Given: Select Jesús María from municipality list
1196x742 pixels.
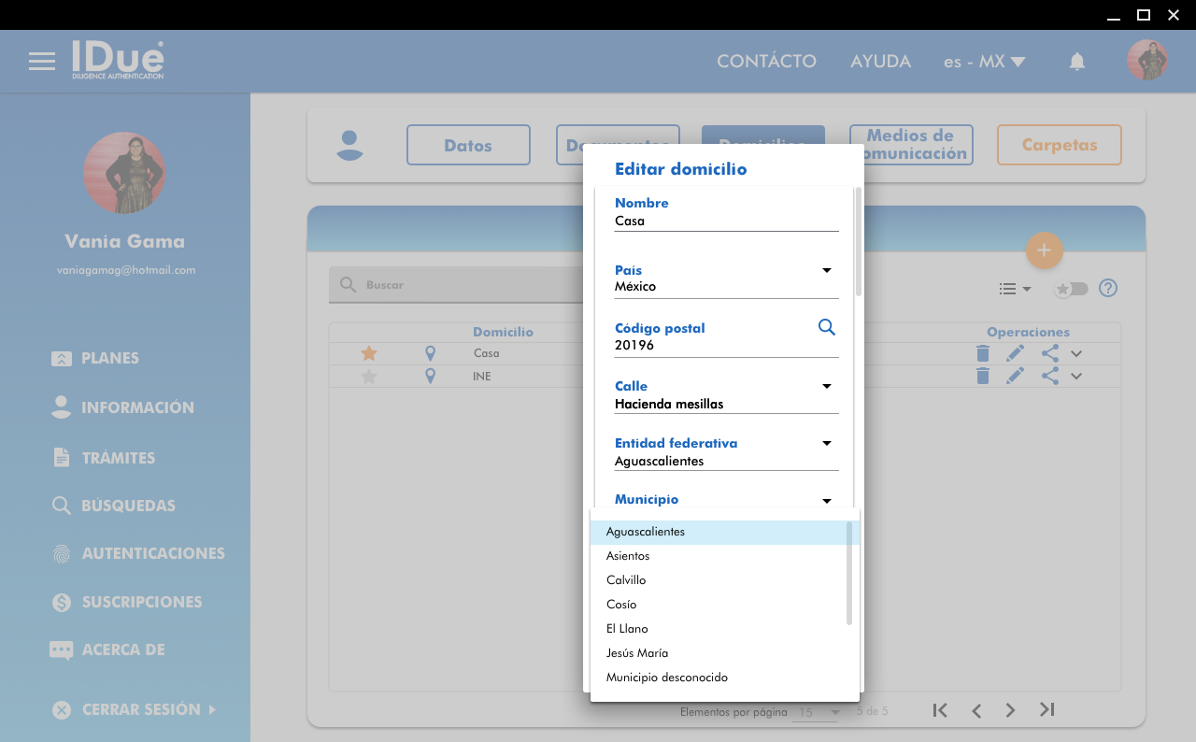Looking at the screenshot, I should coord(637,653).
